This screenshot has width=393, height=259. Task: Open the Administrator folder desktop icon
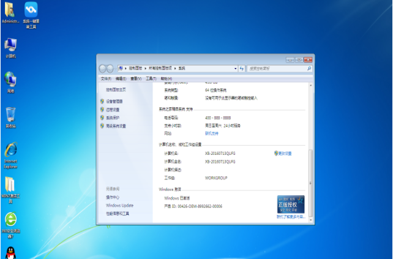(x=10, y=12)
